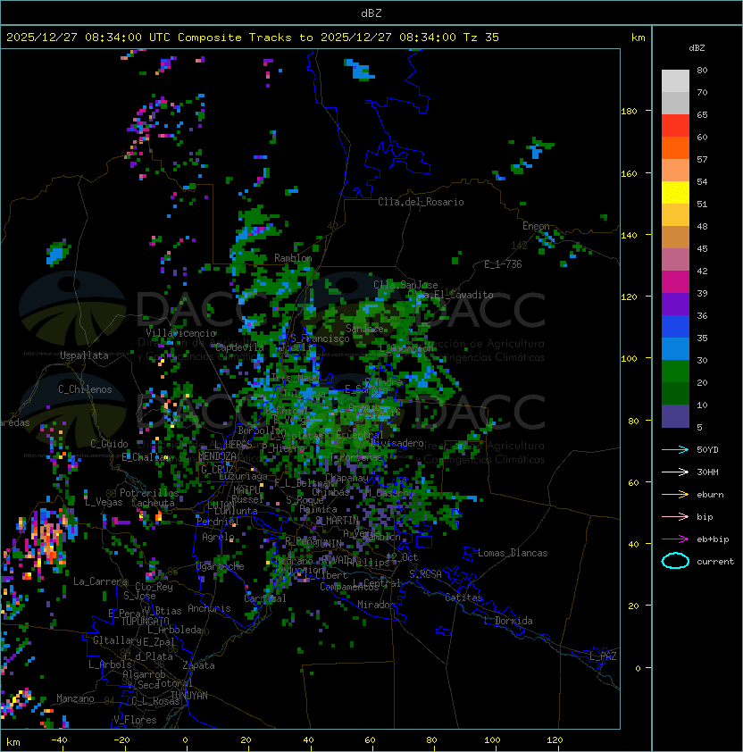Click the '5' value at scale bottom
Image resolution: width=743 pixels, height=752 pixels.
(x=699, y=427)
